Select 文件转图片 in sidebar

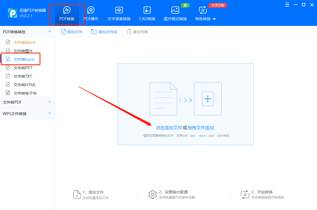[x=23, y=51]
